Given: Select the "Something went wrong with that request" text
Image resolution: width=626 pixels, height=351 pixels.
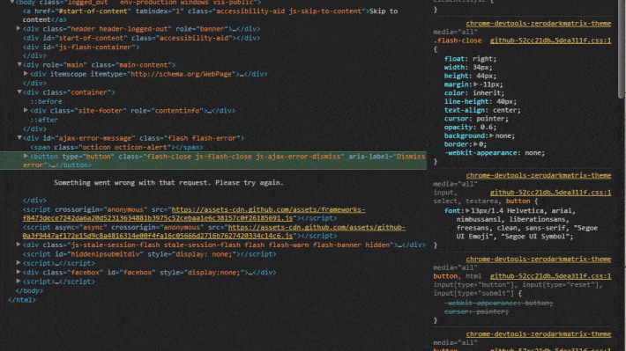Looking at the screenshot, I should [168, 182].
